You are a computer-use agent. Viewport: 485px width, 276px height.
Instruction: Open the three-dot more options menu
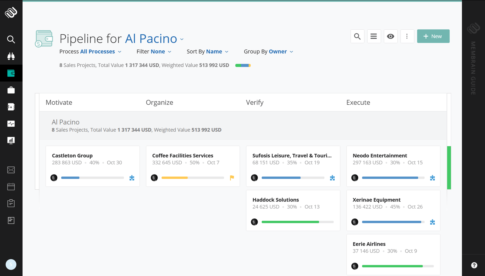tap(407, 36)
